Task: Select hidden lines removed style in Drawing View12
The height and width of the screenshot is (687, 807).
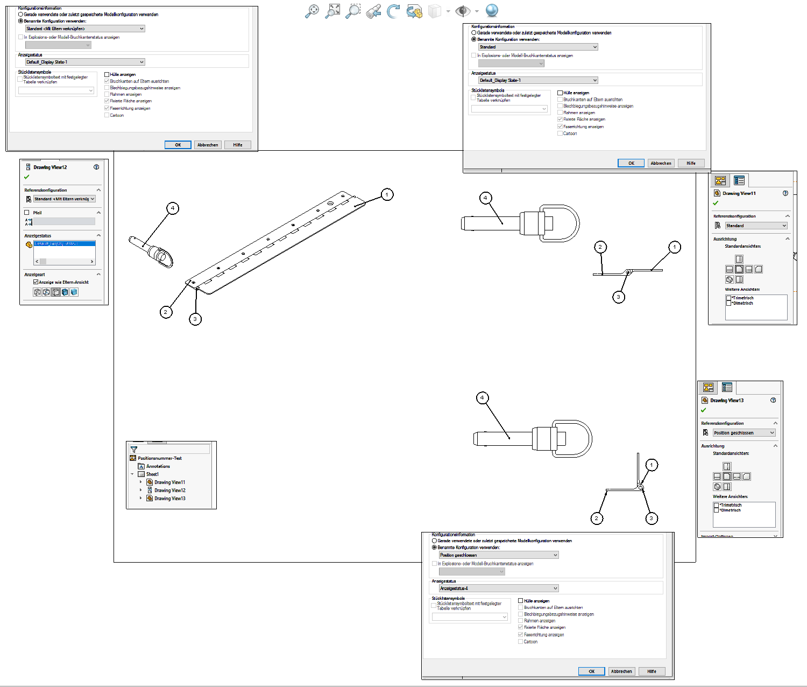Action: 55,292
